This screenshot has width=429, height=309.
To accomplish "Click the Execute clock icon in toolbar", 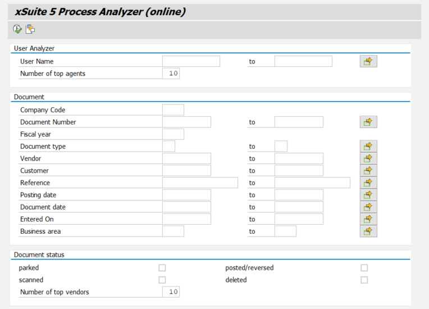I will [x=17, y=29].
